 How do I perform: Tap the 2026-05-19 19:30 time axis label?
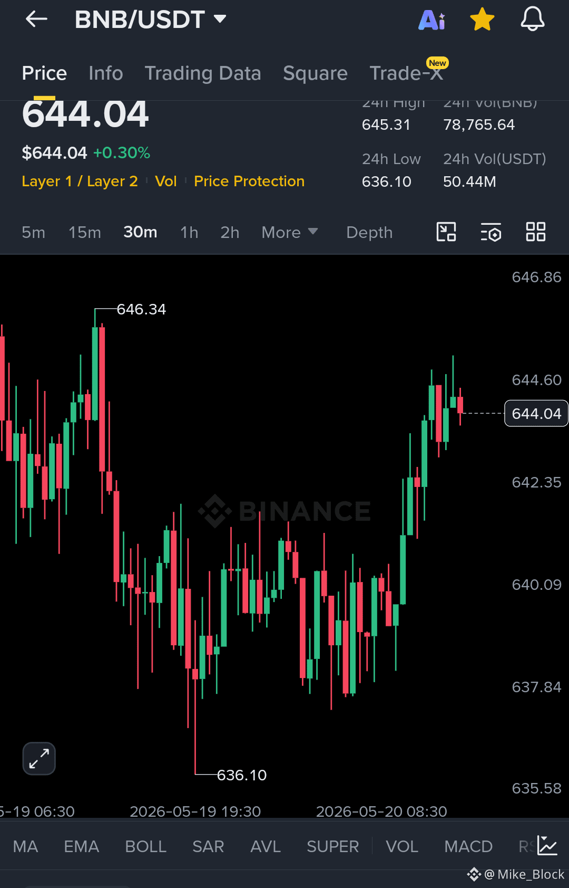click(195, 811)
